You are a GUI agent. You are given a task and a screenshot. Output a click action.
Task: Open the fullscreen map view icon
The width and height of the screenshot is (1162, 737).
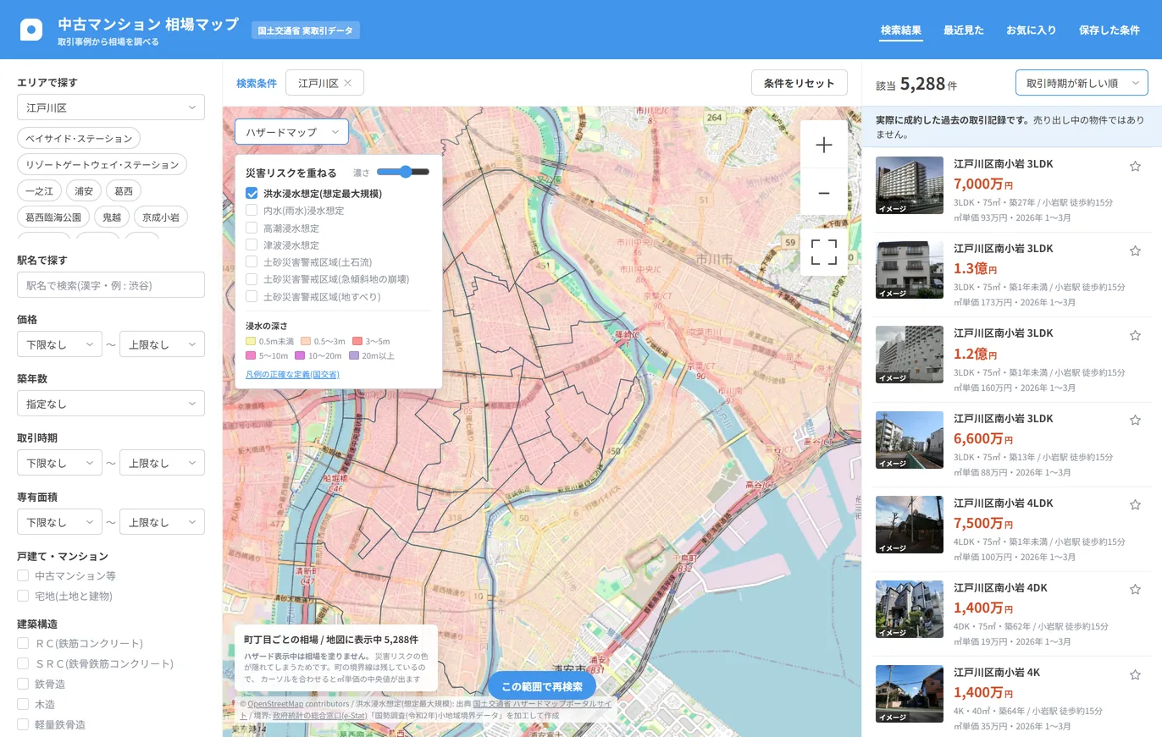(x=824, y=252)
